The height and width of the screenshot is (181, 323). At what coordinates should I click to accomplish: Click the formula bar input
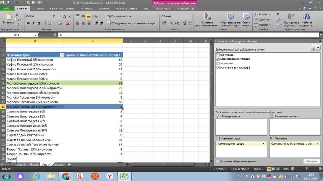[189, 35]
